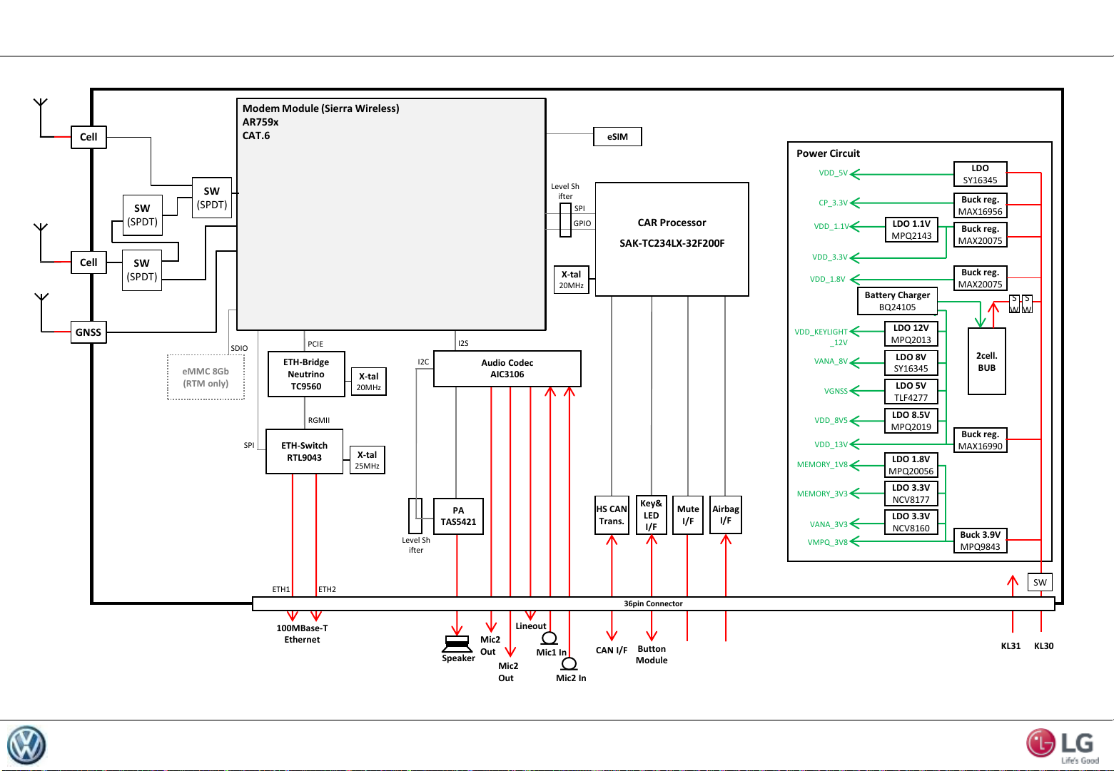Click the VDD_KEYLIGHT_12V rail label
Viewport: 1114px width, 771px height.
(x=821, y=337)
